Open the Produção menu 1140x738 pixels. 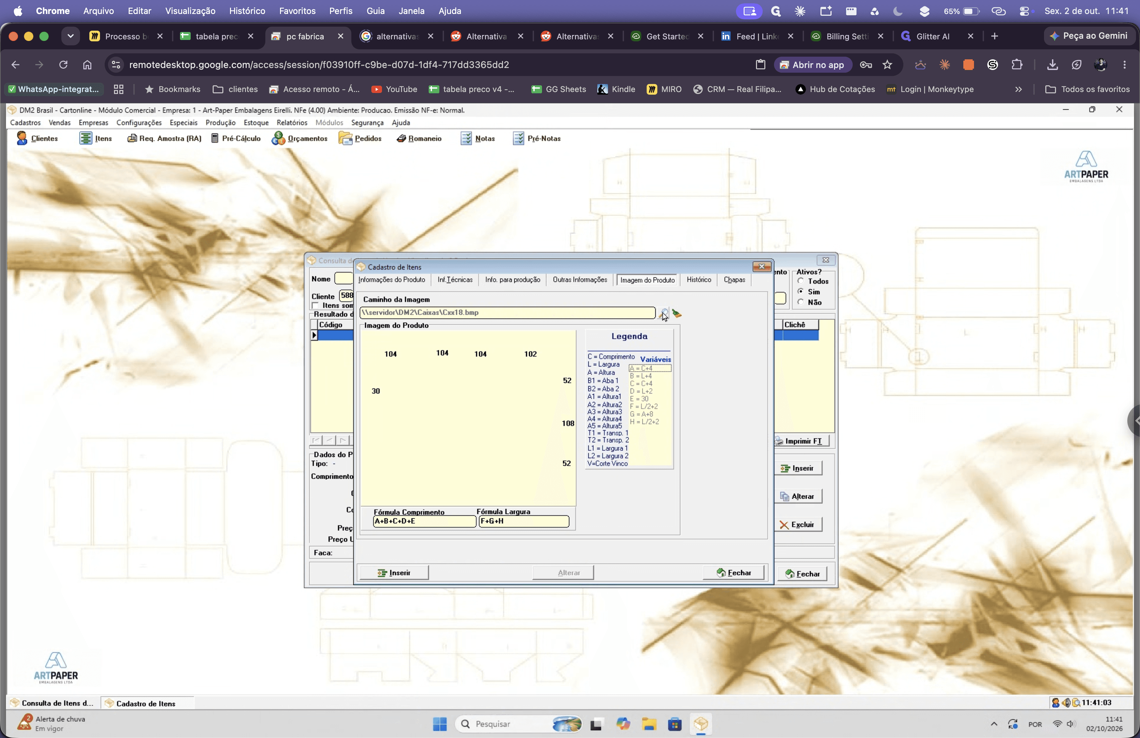(x=220, y=123)
